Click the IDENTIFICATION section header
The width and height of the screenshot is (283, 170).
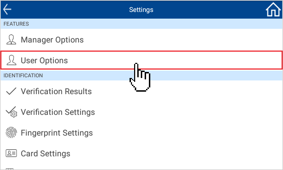click(141, 75)
